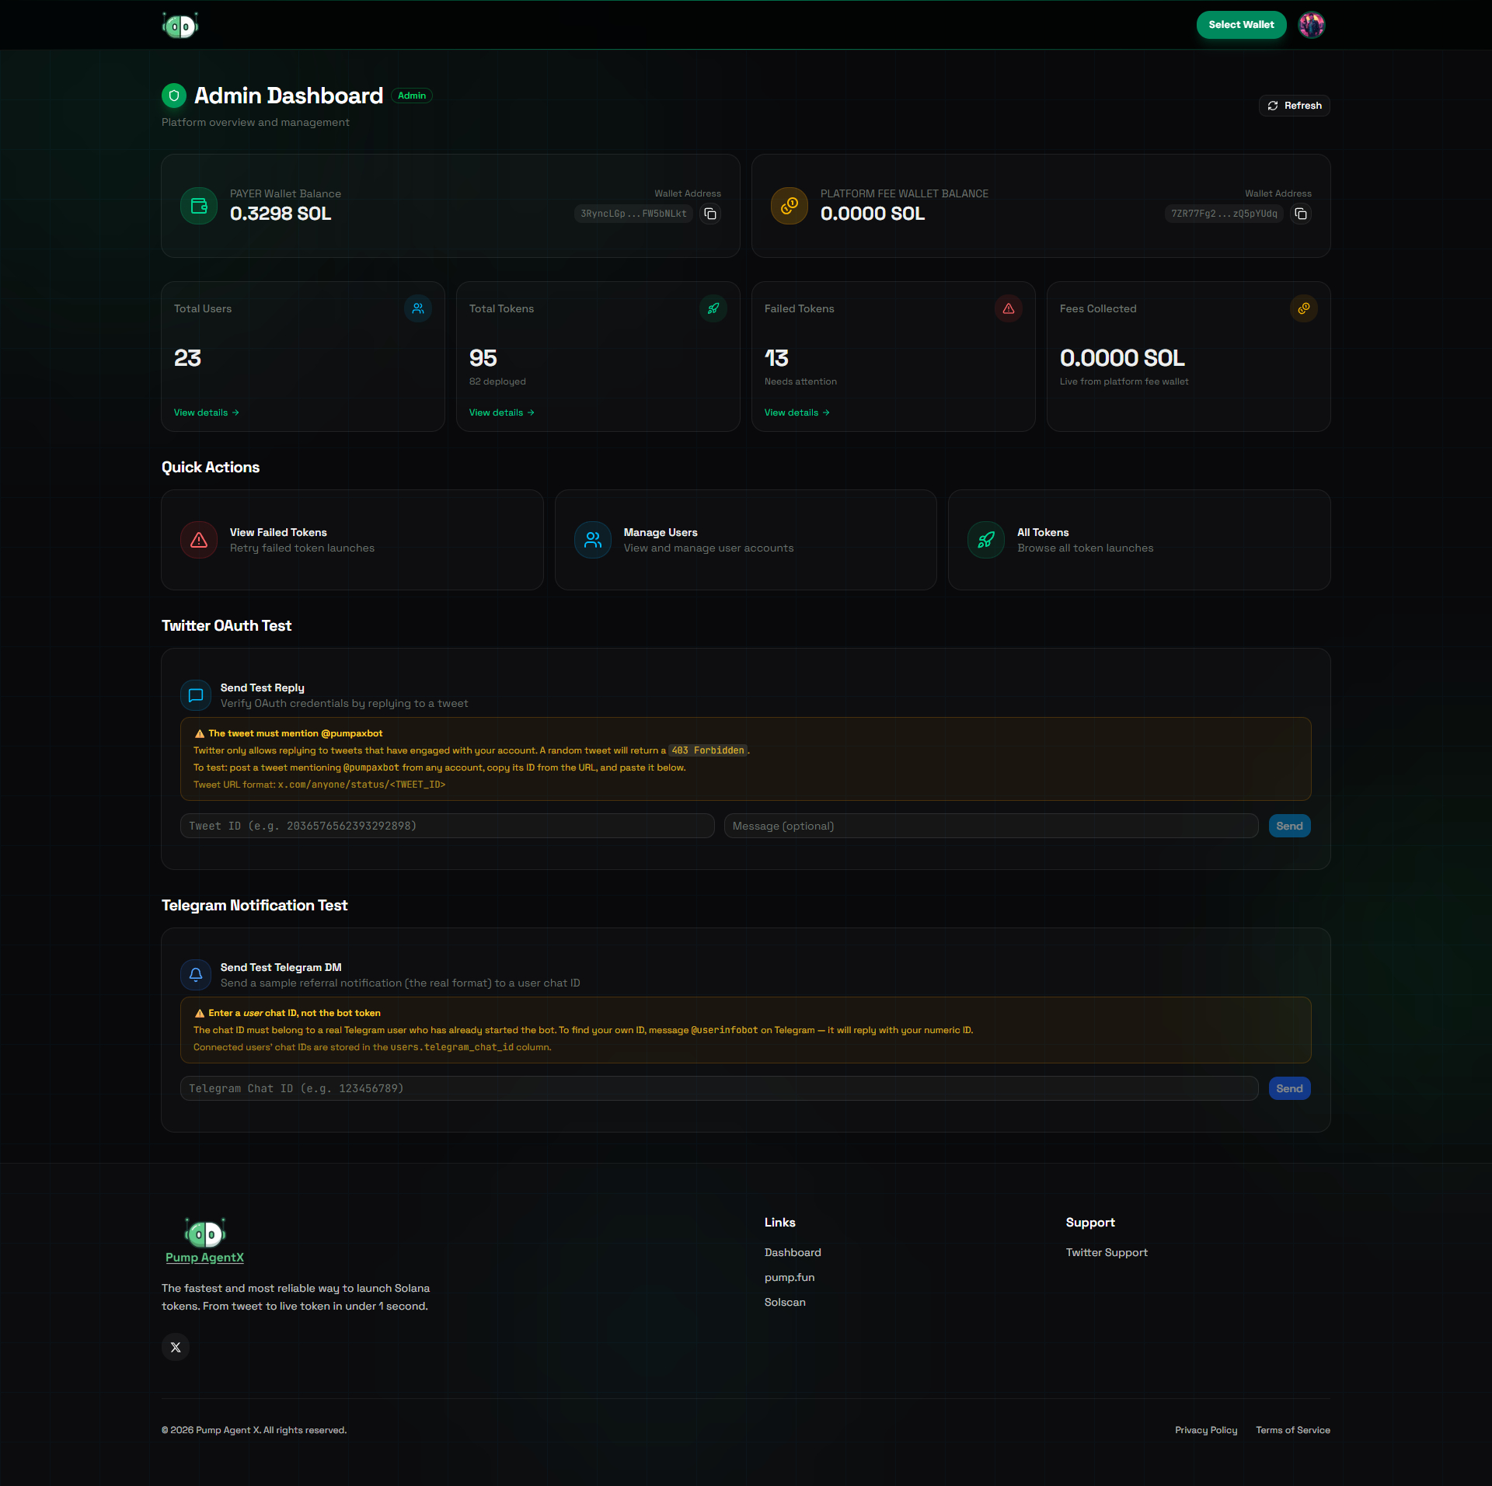Click the Needs attention text
This screenshot has height=1486, width=1492.
click(x=800, y=381)
